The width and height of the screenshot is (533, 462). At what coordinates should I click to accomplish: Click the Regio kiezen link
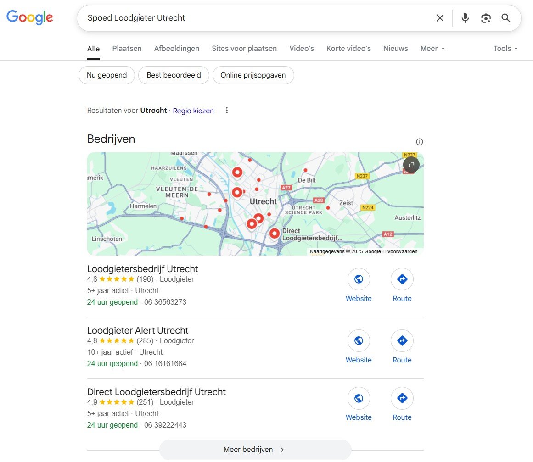tap(193, 111)
